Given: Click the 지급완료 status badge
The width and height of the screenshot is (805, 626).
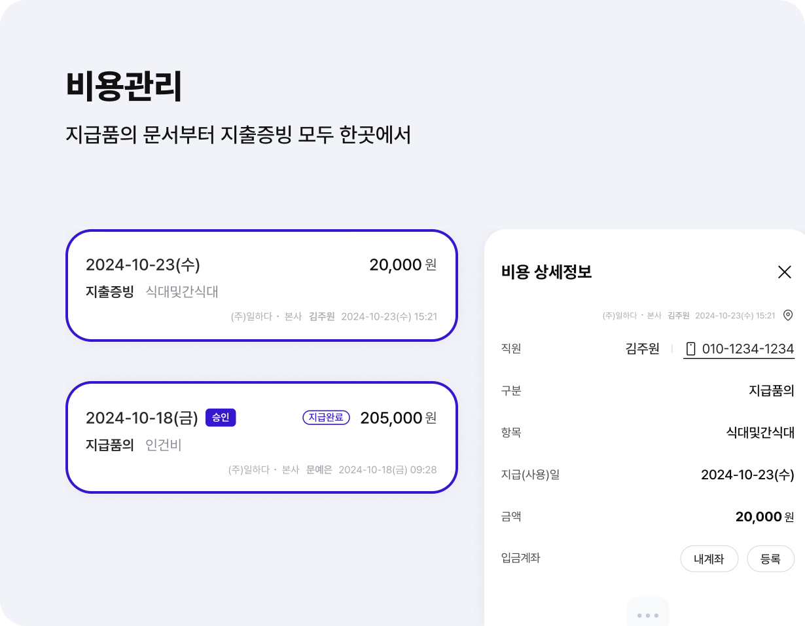Looking at the screenshot, I should coord(326,417).
